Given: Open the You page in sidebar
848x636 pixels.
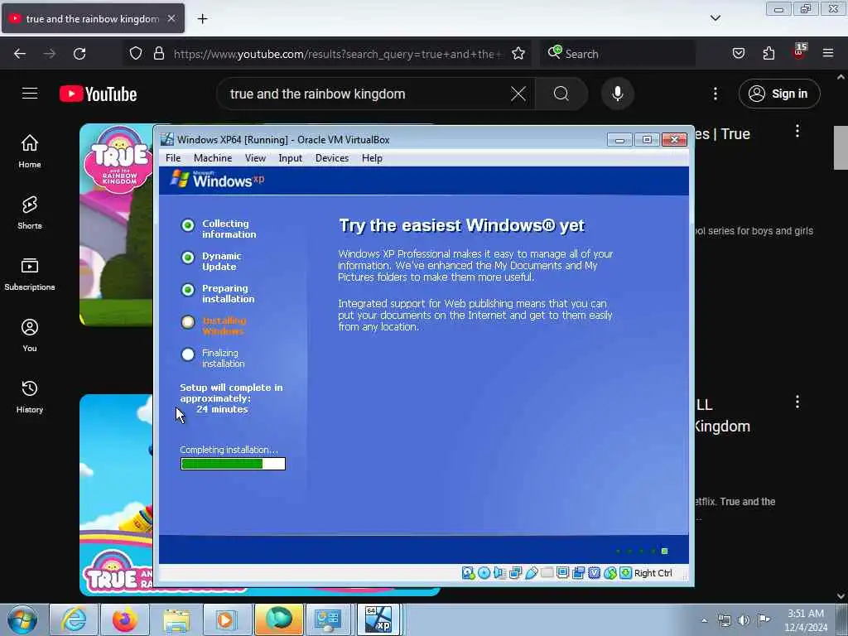Looking at the screenshot, I should pos(30,335).
